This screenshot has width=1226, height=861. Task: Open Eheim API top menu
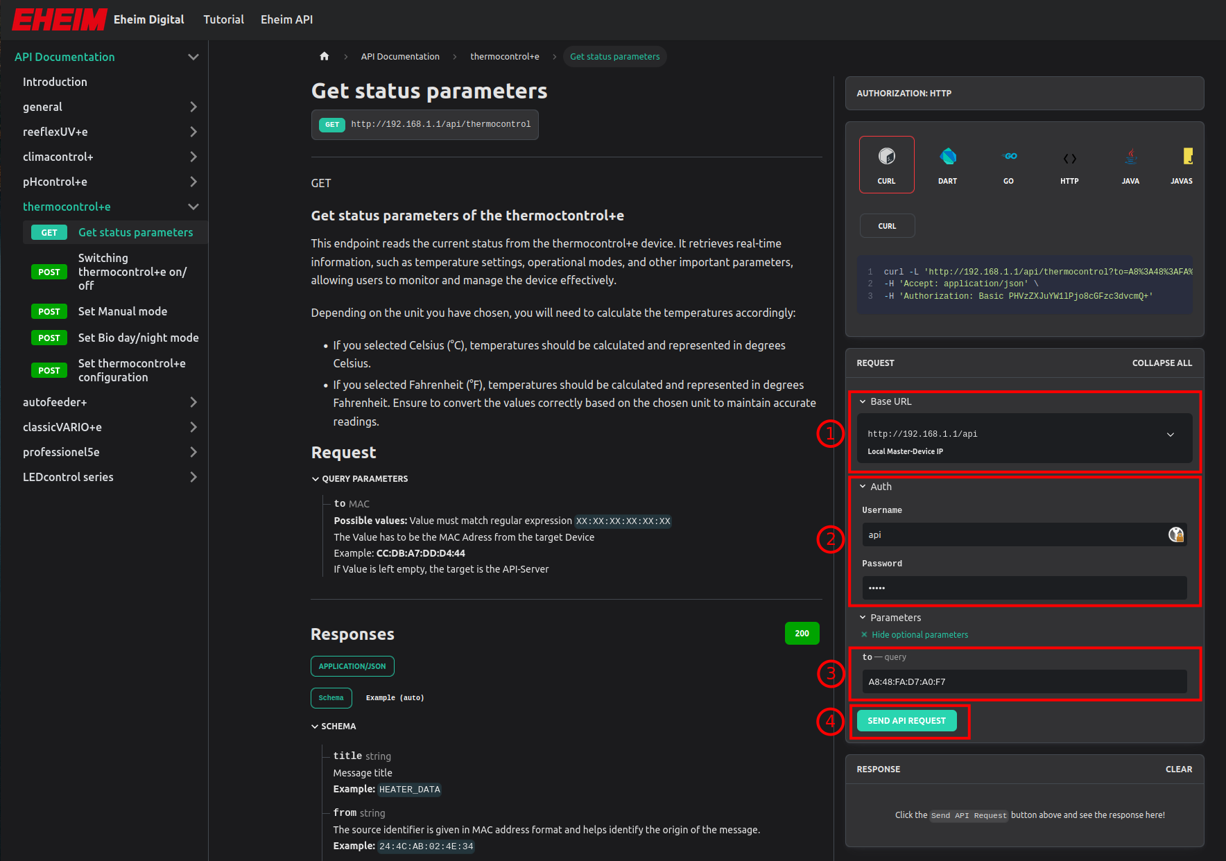tap(286, 19)
